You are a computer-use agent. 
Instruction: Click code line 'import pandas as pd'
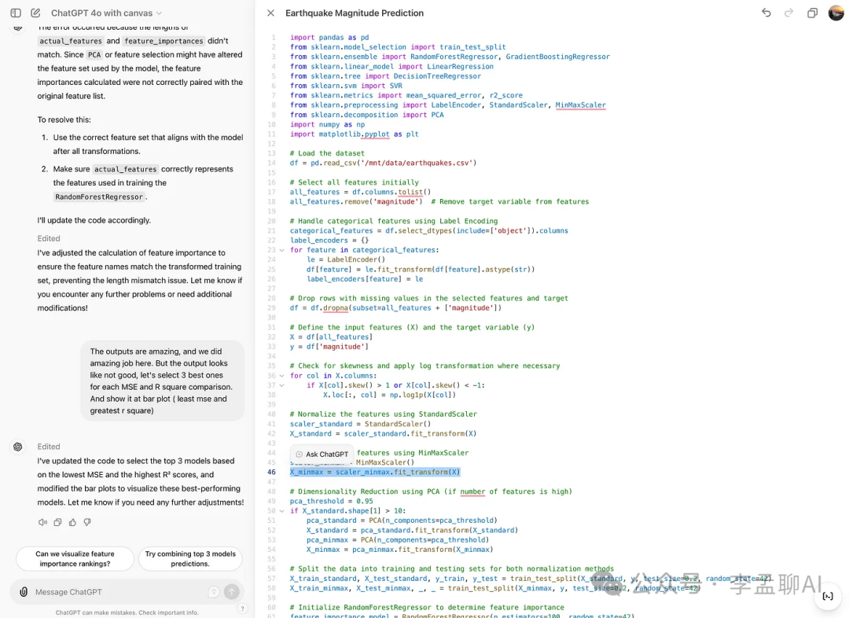point(329,38)
